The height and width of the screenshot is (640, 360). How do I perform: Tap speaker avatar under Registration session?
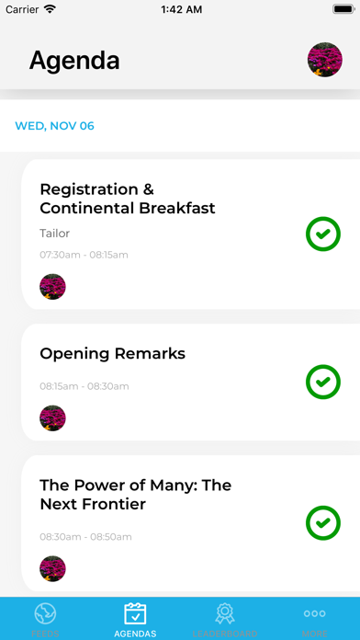click(52, 287)
